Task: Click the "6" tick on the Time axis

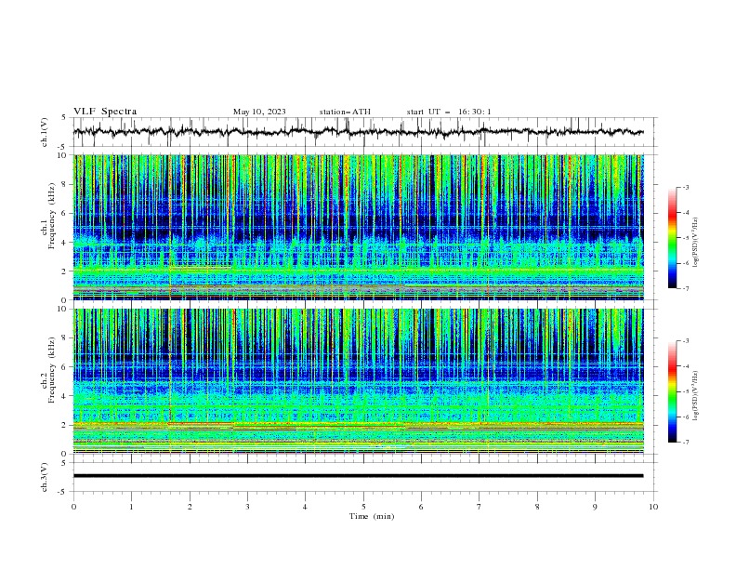Action: (x=422, y=507)
